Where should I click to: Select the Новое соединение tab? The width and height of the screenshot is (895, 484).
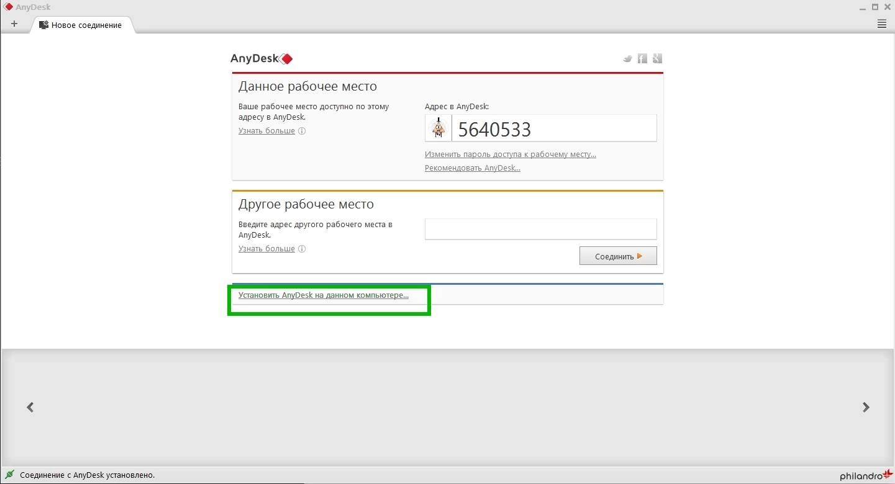81,25
